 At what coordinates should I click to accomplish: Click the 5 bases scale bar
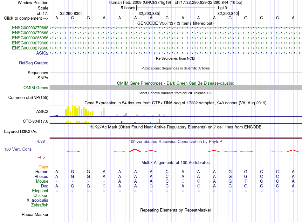[x=176, y=8]
